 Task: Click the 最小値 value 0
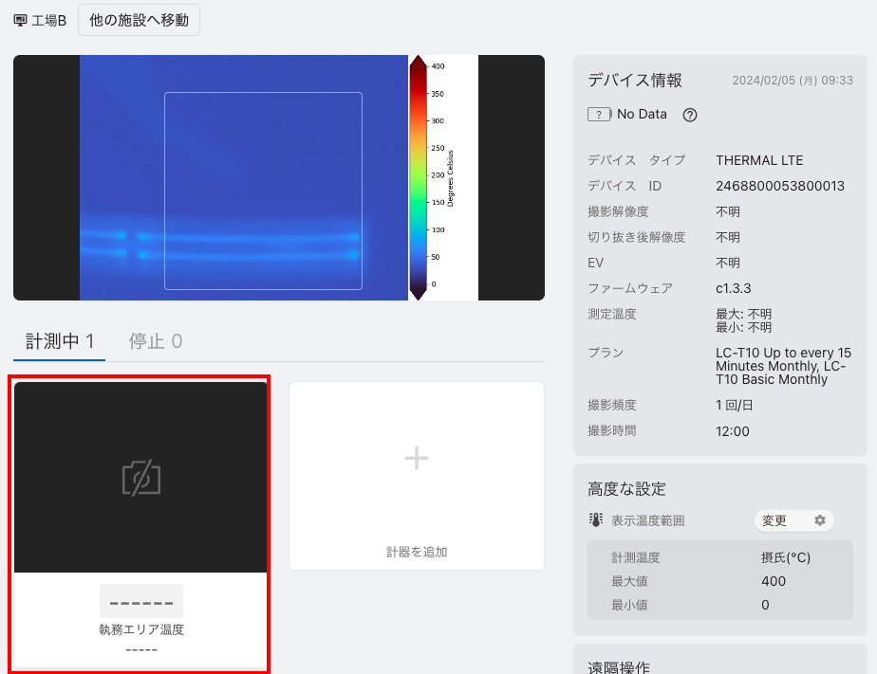(x=765, y=605)
